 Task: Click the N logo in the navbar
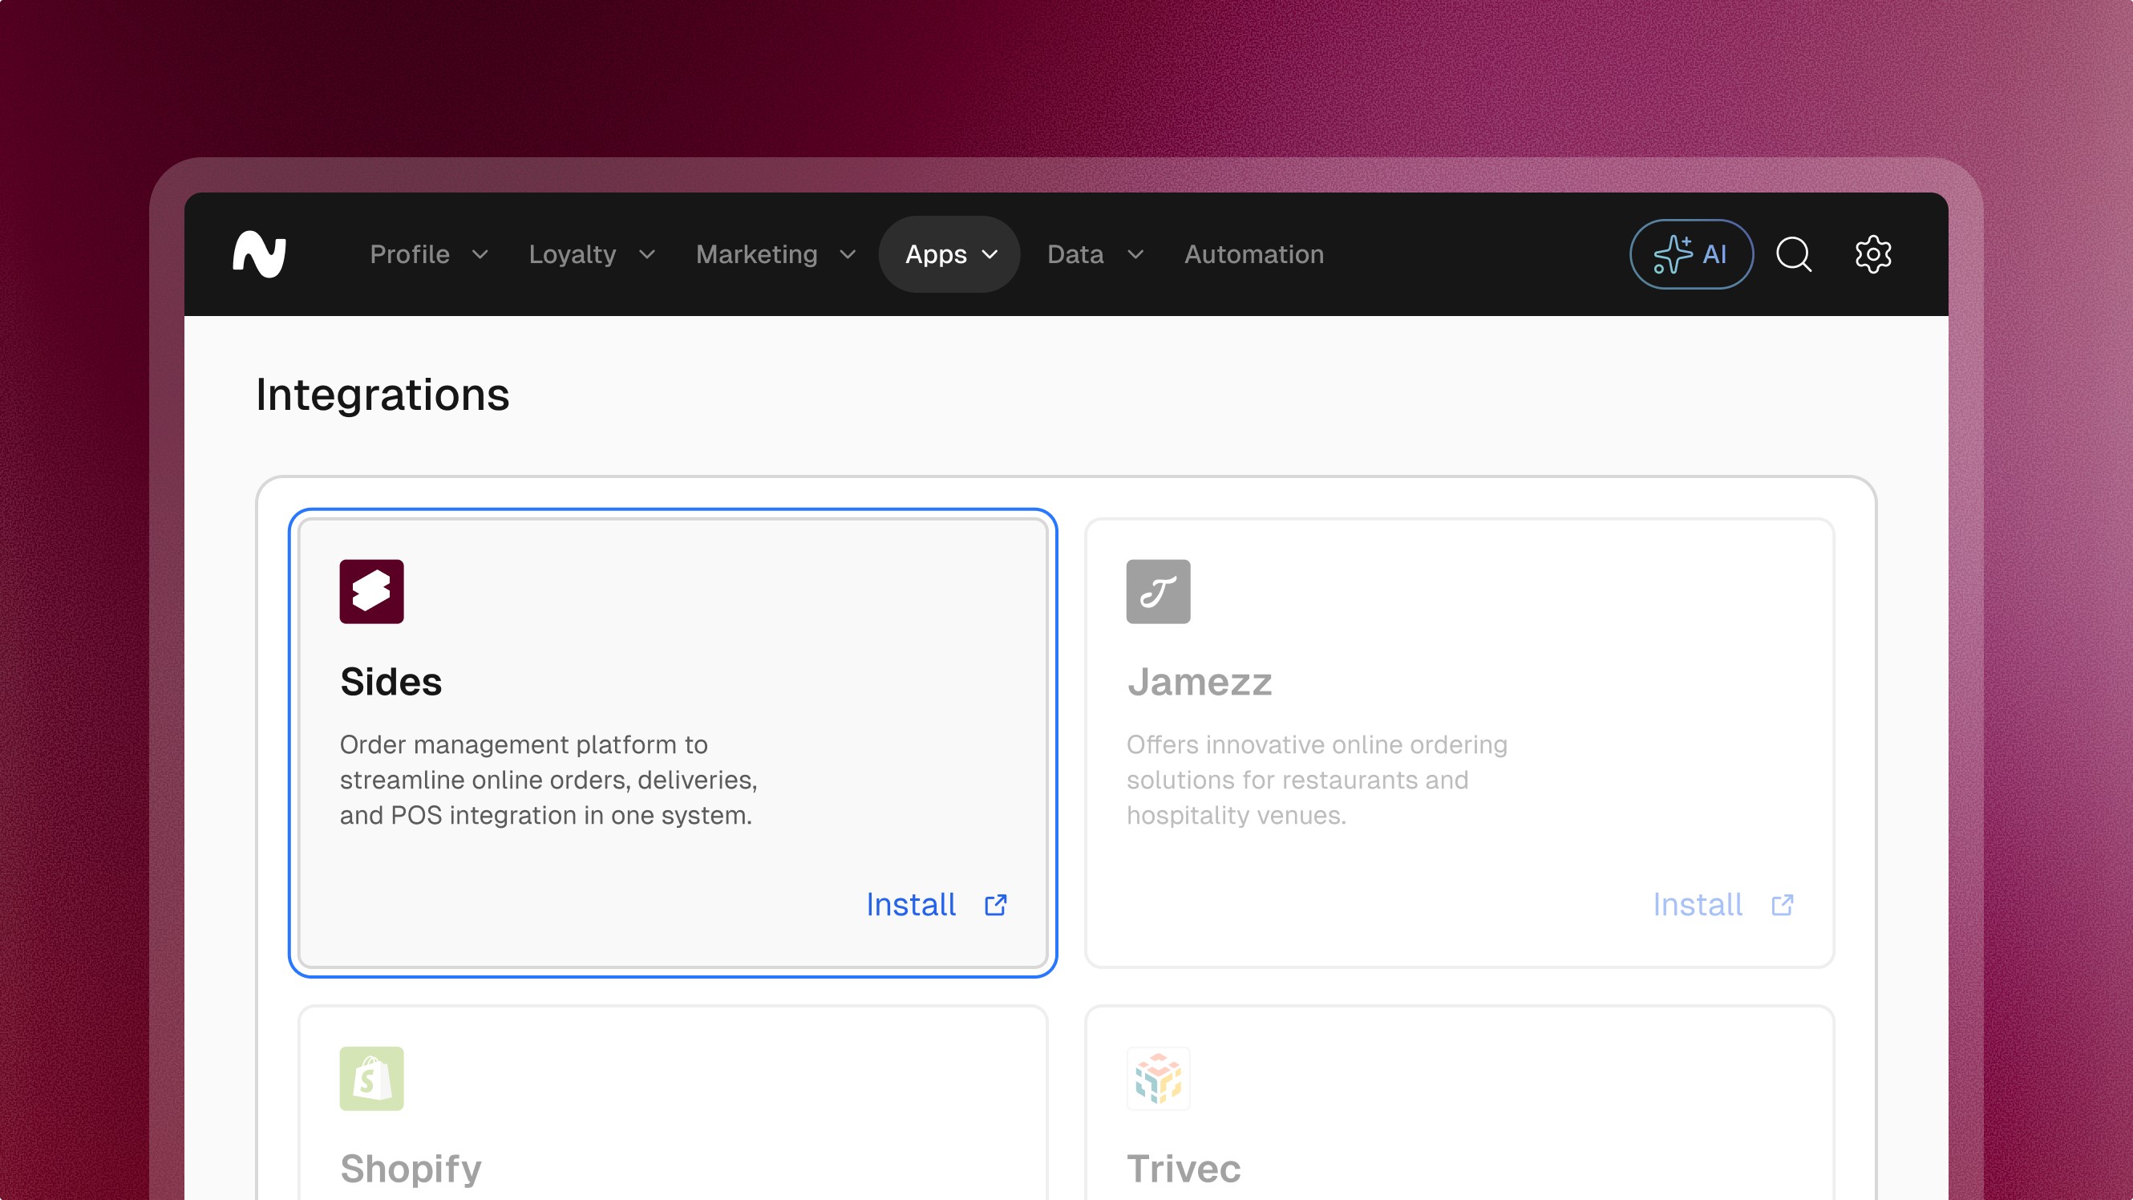point(259,254)
